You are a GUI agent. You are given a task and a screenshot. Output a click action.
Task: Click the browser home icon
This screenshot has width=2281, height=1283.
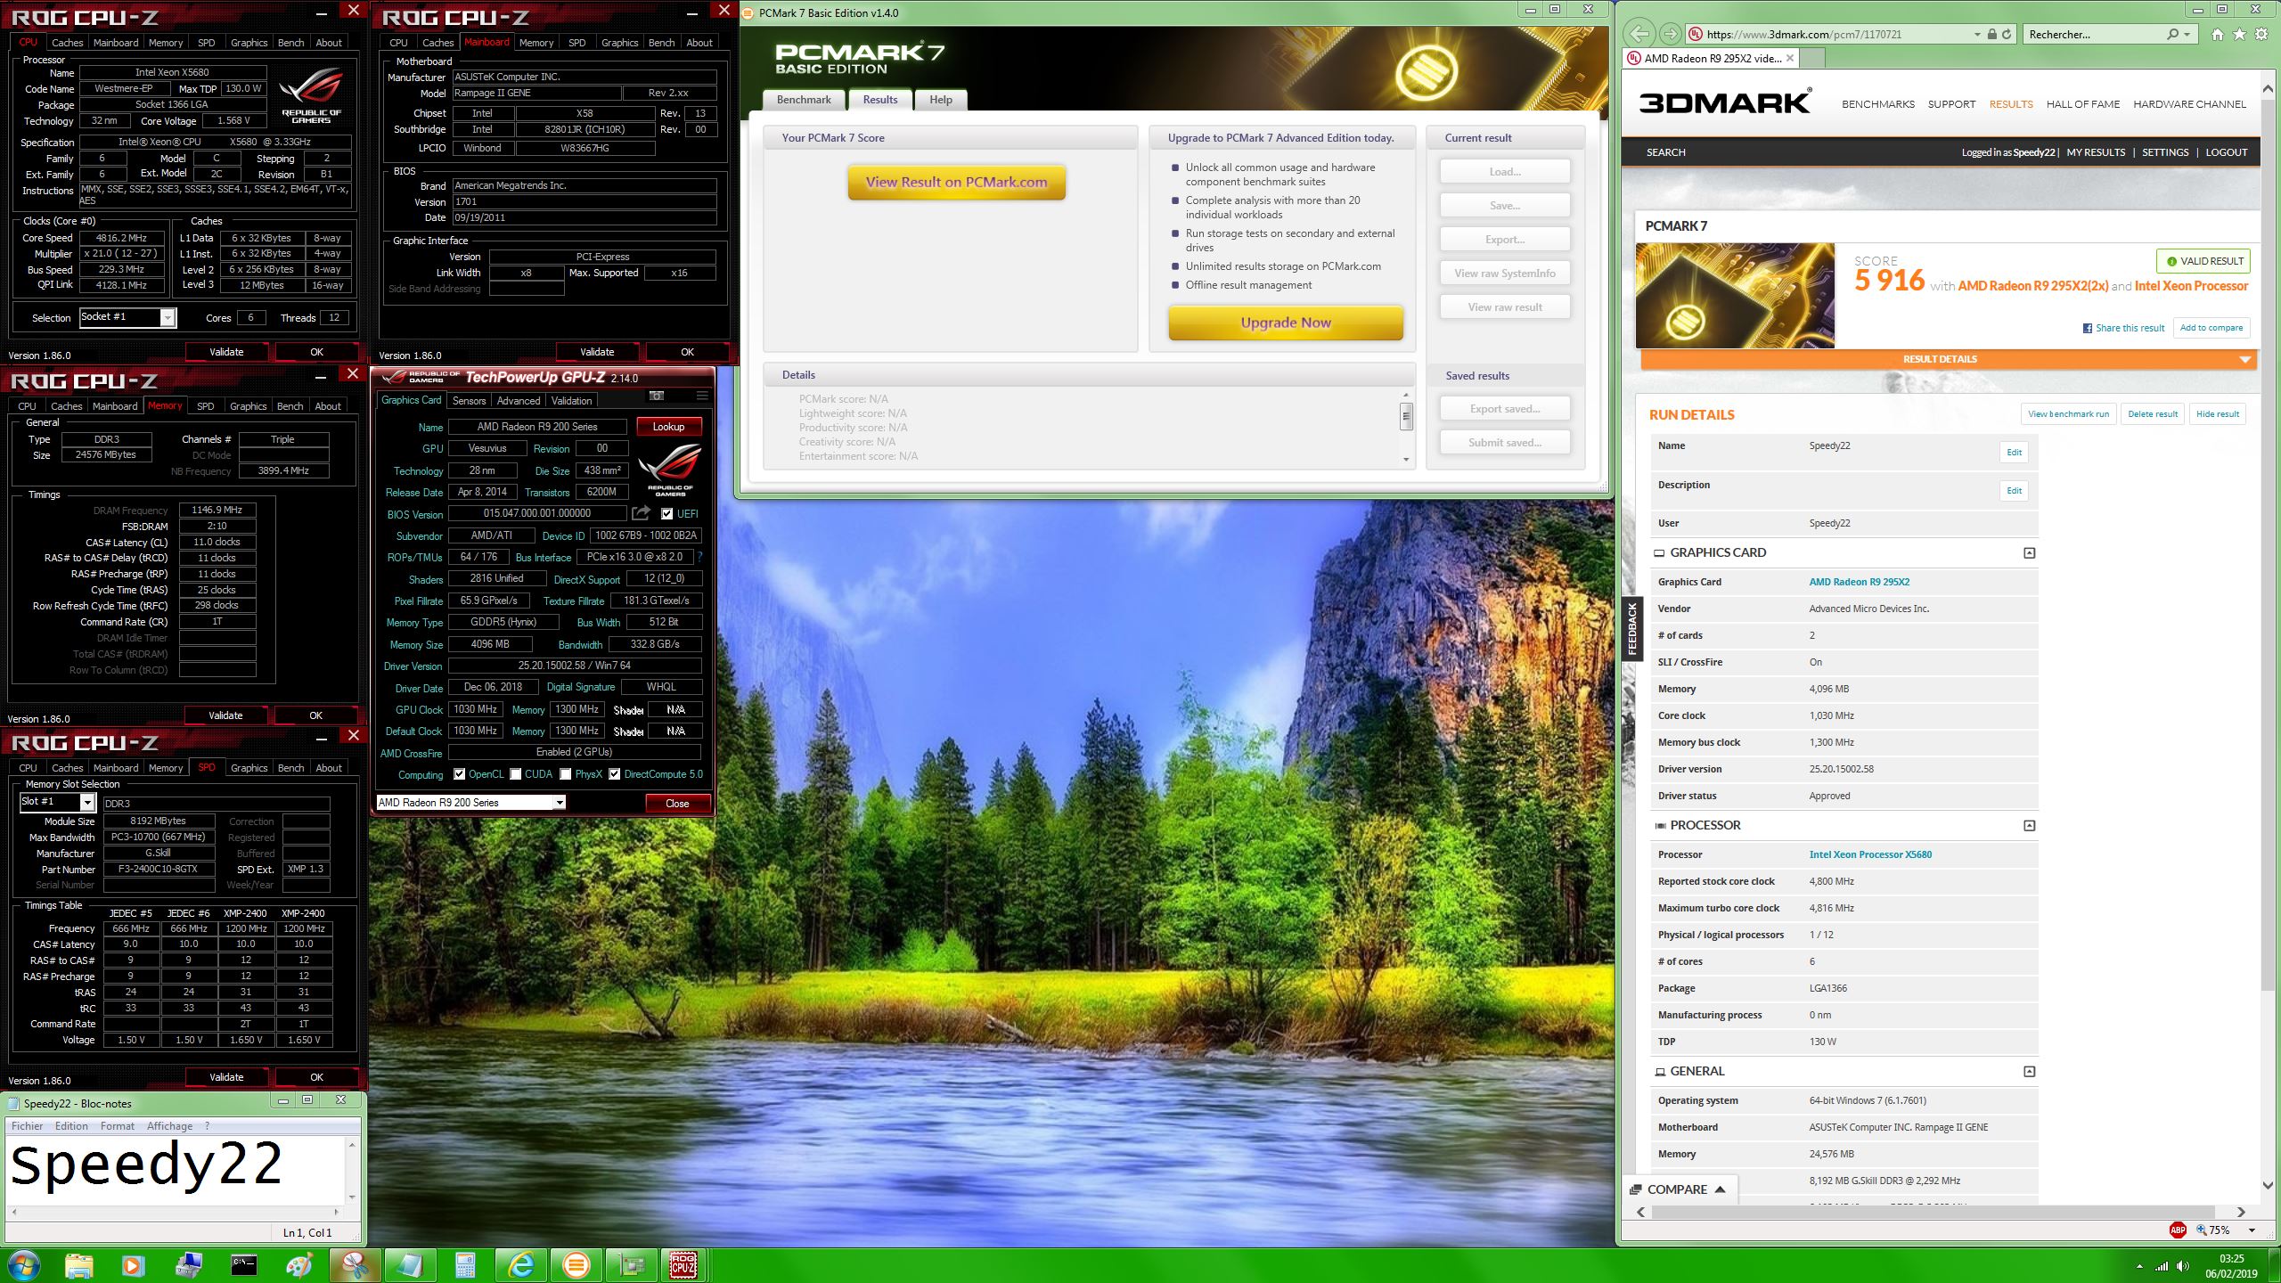(x=2218, y=34)
